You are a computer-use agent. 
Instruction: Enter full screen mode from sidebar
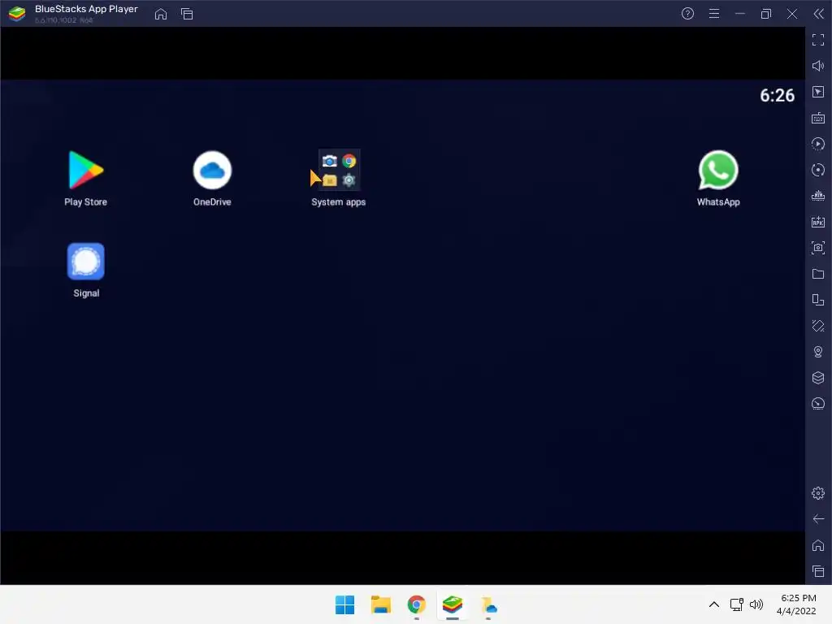coord(818,40)
